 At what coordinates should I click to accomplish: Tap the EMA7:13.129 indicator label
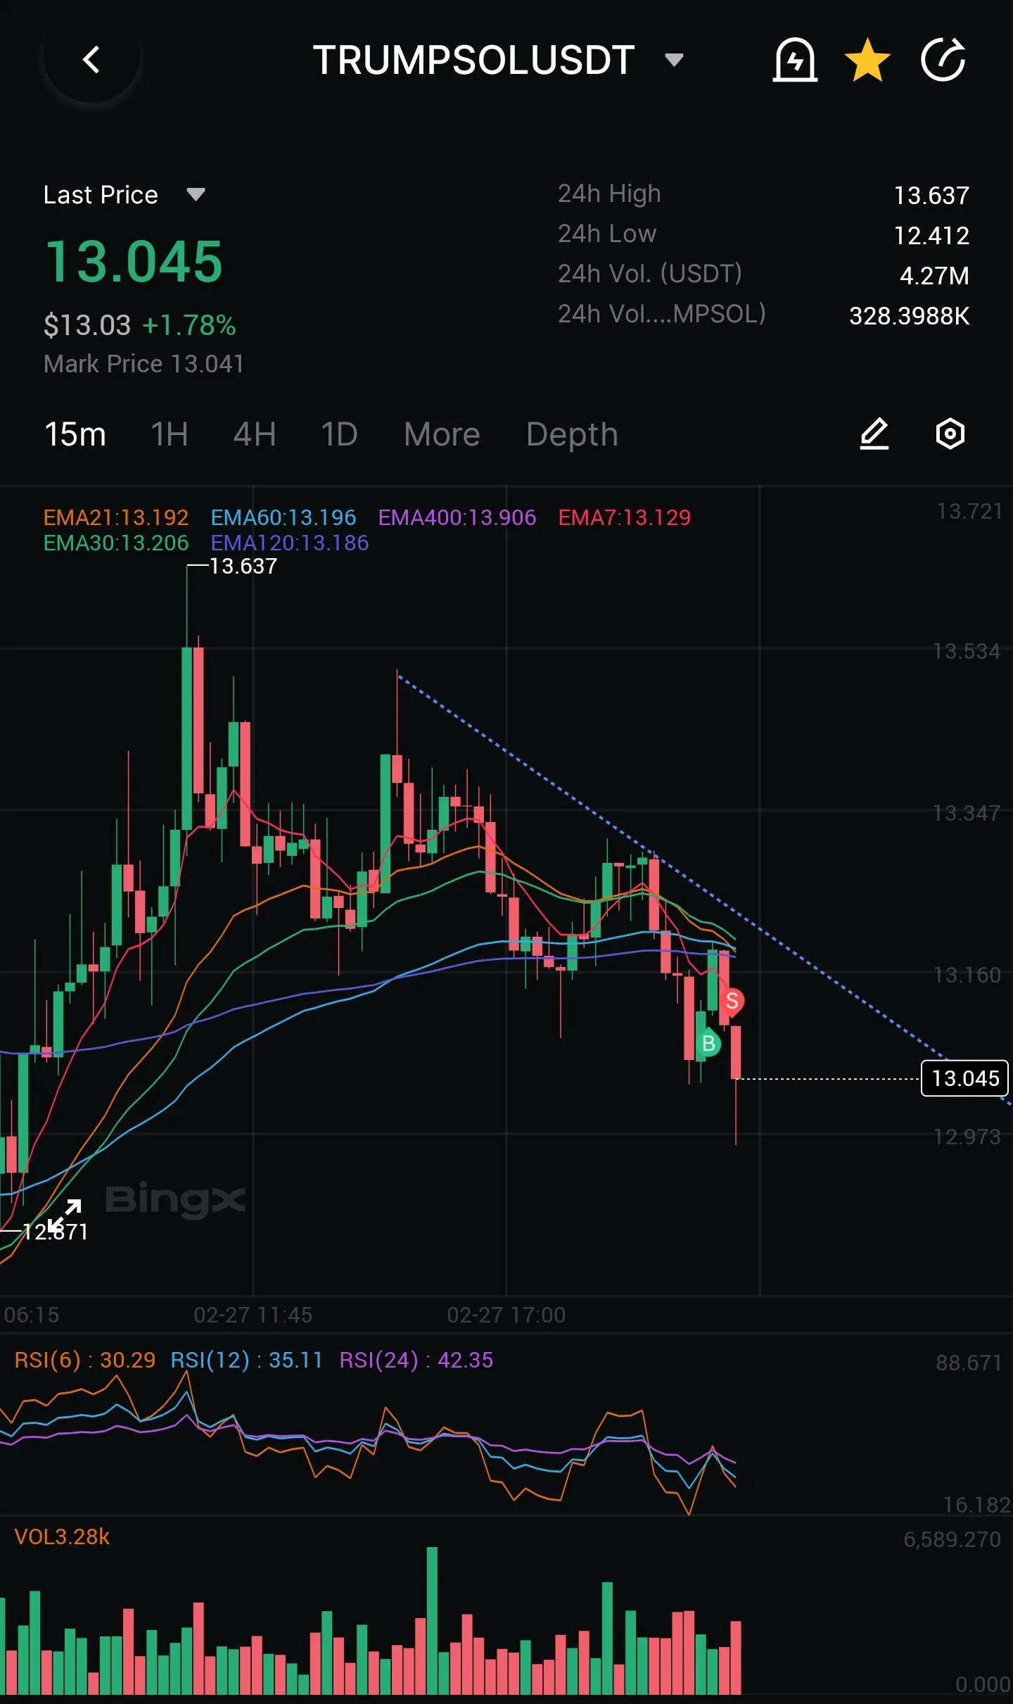coord(625,517)
